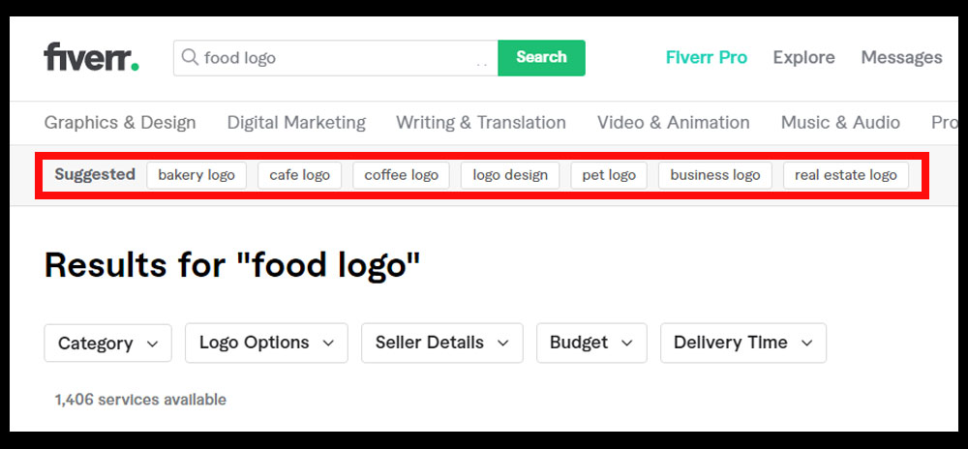Select the Digital Marketing category
The image size is (968, 449).
coord(296,123)
